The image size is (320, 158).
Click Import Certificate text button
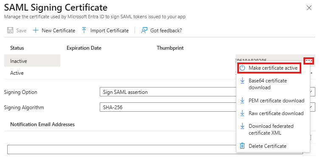point(109,31)
